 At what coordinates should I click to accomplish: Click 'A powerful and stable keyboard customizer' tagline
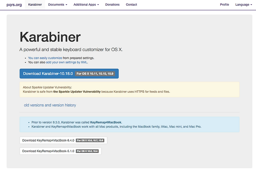pos(71,50)
